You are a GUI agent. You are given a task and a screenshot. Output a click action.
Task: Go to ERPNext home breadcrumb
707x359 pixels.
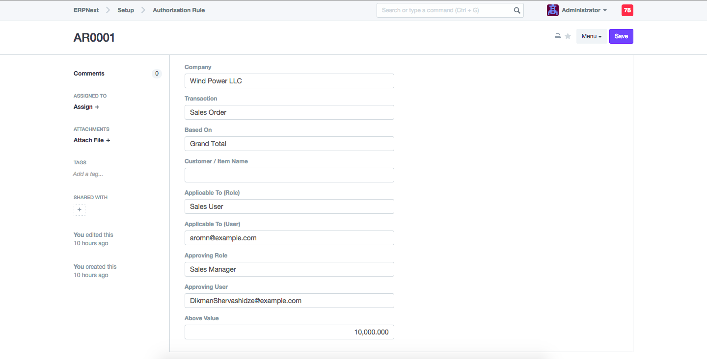pos(87,10)
